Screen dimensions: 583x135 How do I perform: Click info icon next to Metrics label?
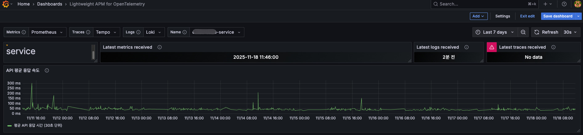[24, 32]
